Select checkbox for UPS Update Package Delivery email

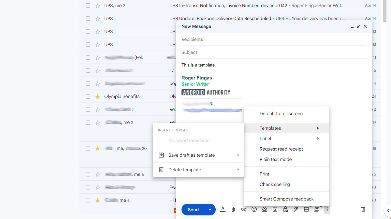[88, 18]
